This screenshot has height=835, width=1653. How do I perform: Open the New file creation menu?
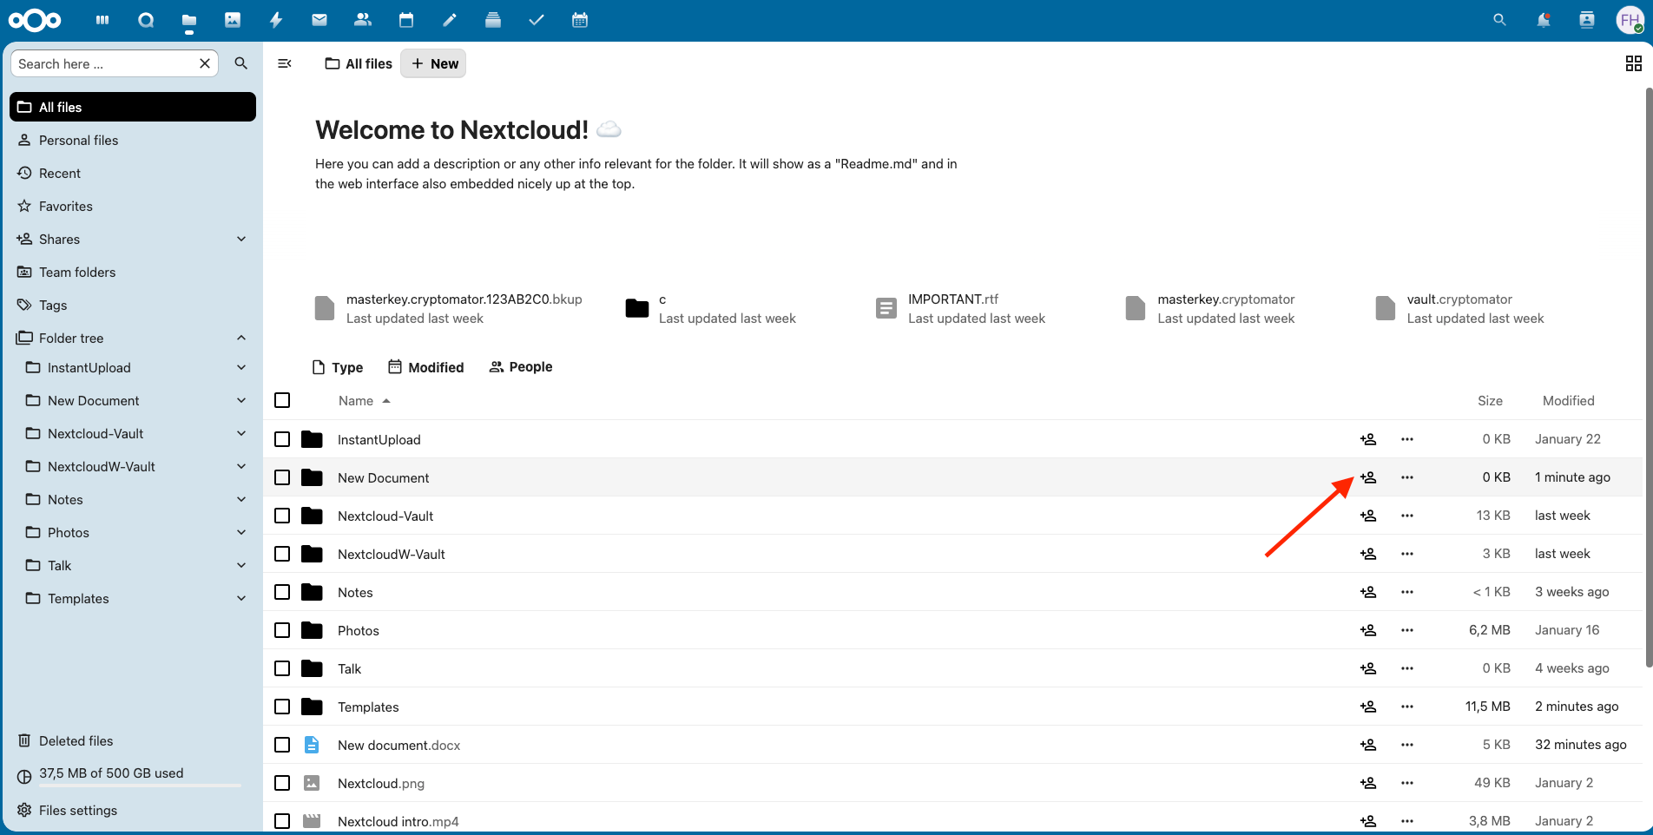tap(433, 63)
